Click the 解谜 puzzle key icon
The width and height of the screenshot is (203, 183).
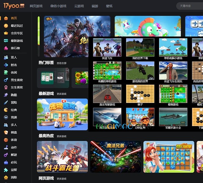coord(6,155)
